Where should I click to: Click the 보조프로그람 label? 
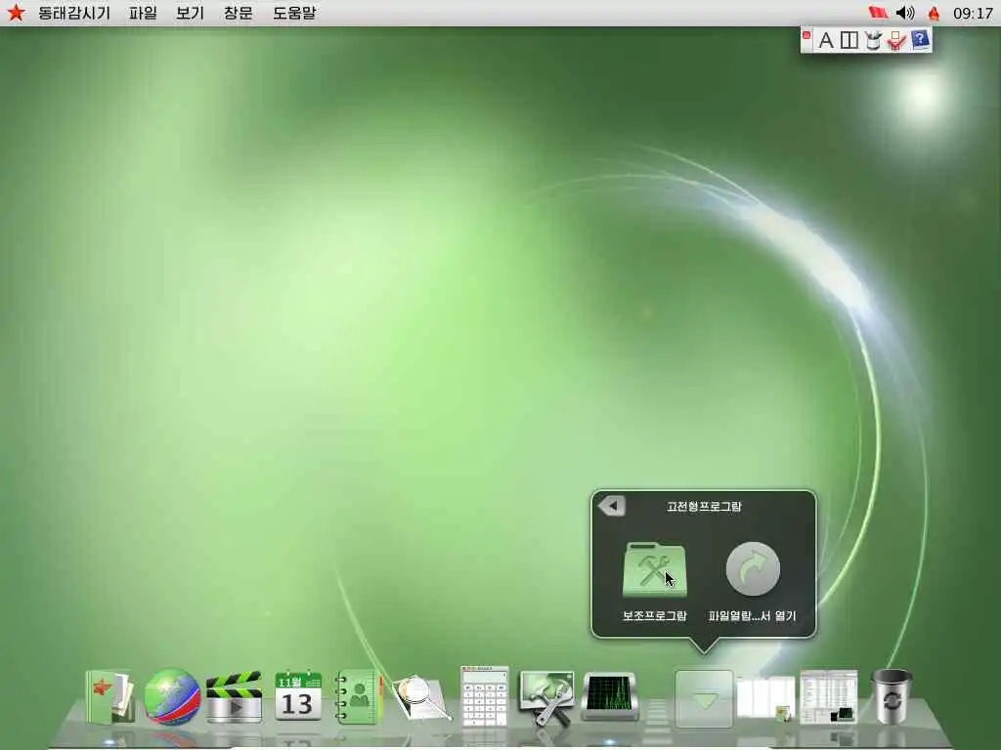pos(654,615)
